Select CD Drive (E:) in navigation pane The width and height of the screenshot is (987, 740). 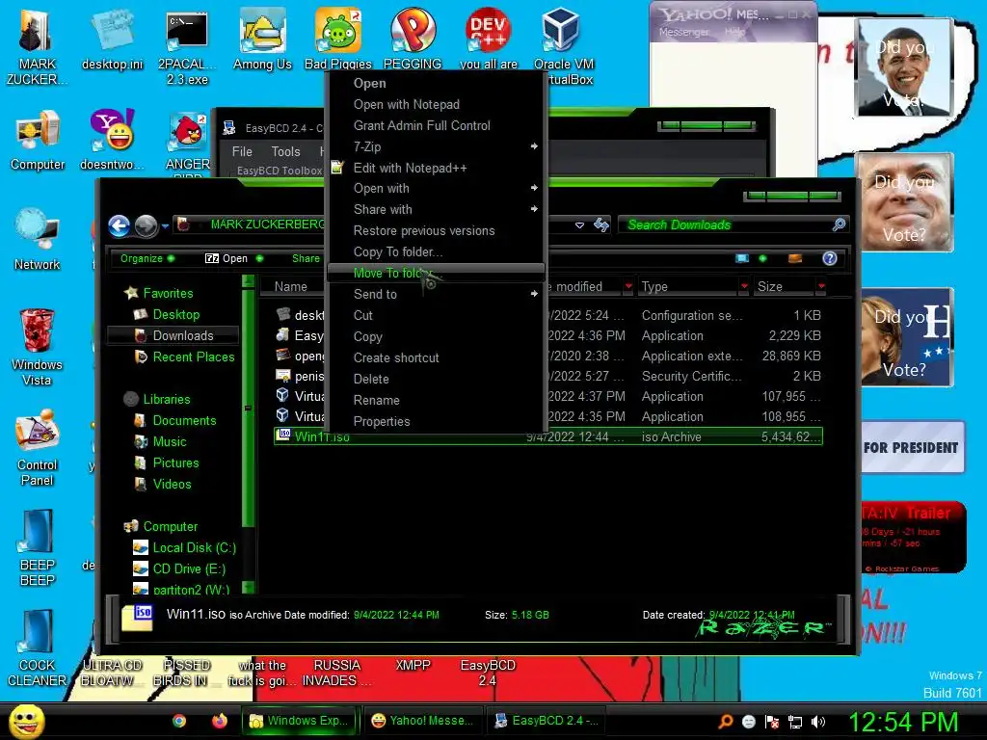point(179,568)
